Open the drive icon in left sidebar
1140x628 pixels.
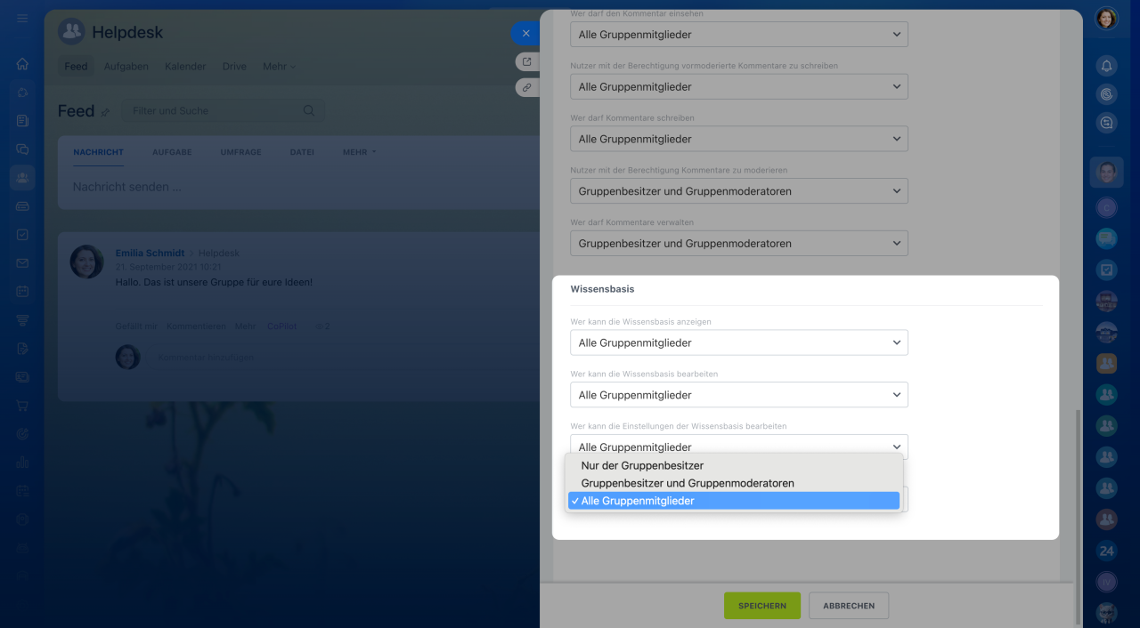[x=22, y=206]
